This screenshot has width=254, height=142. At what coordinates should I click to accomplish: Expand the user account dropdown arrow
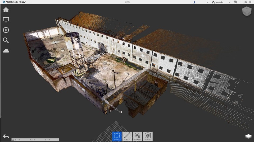click(x=207, y=2)
